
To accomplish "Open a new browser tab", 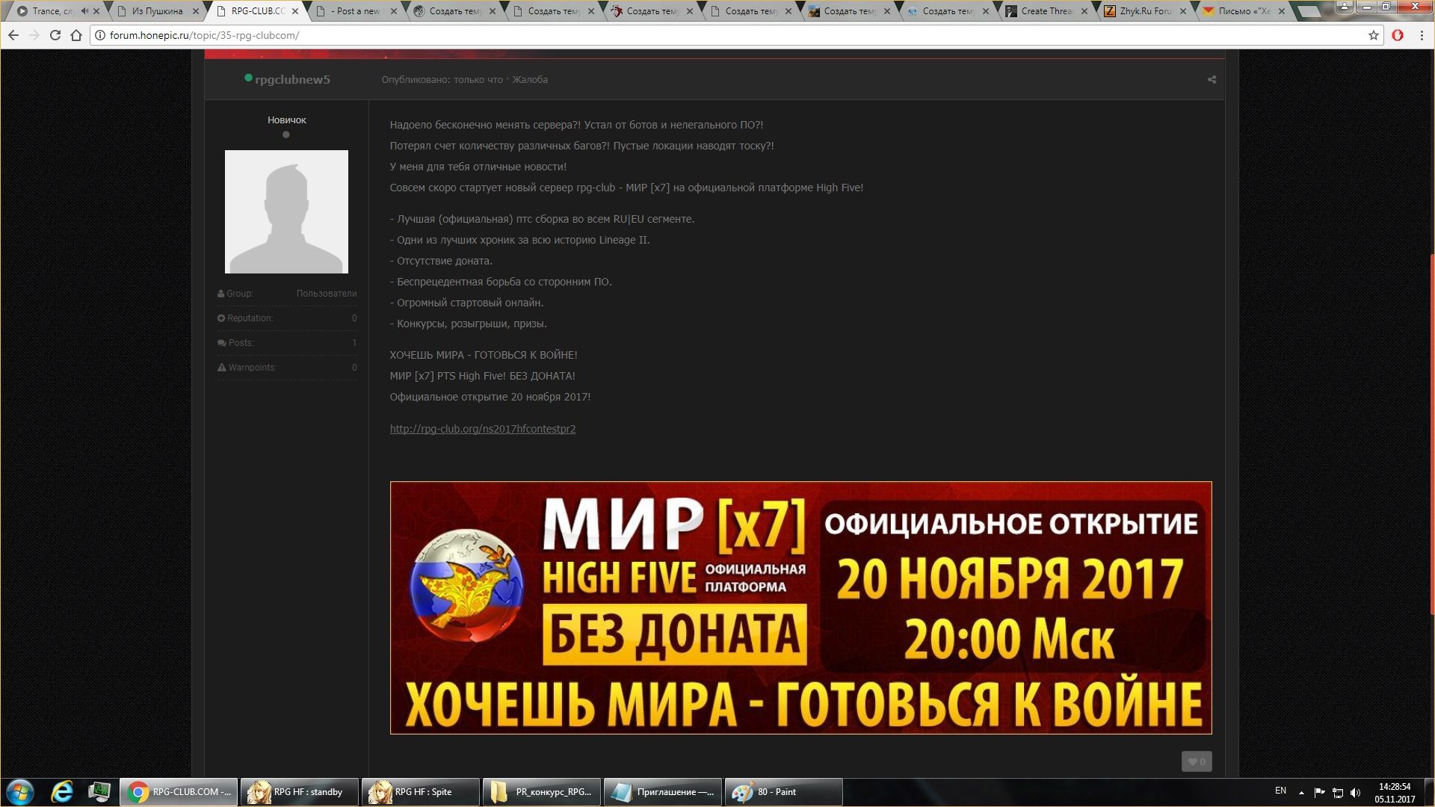I will point(1309,11).
